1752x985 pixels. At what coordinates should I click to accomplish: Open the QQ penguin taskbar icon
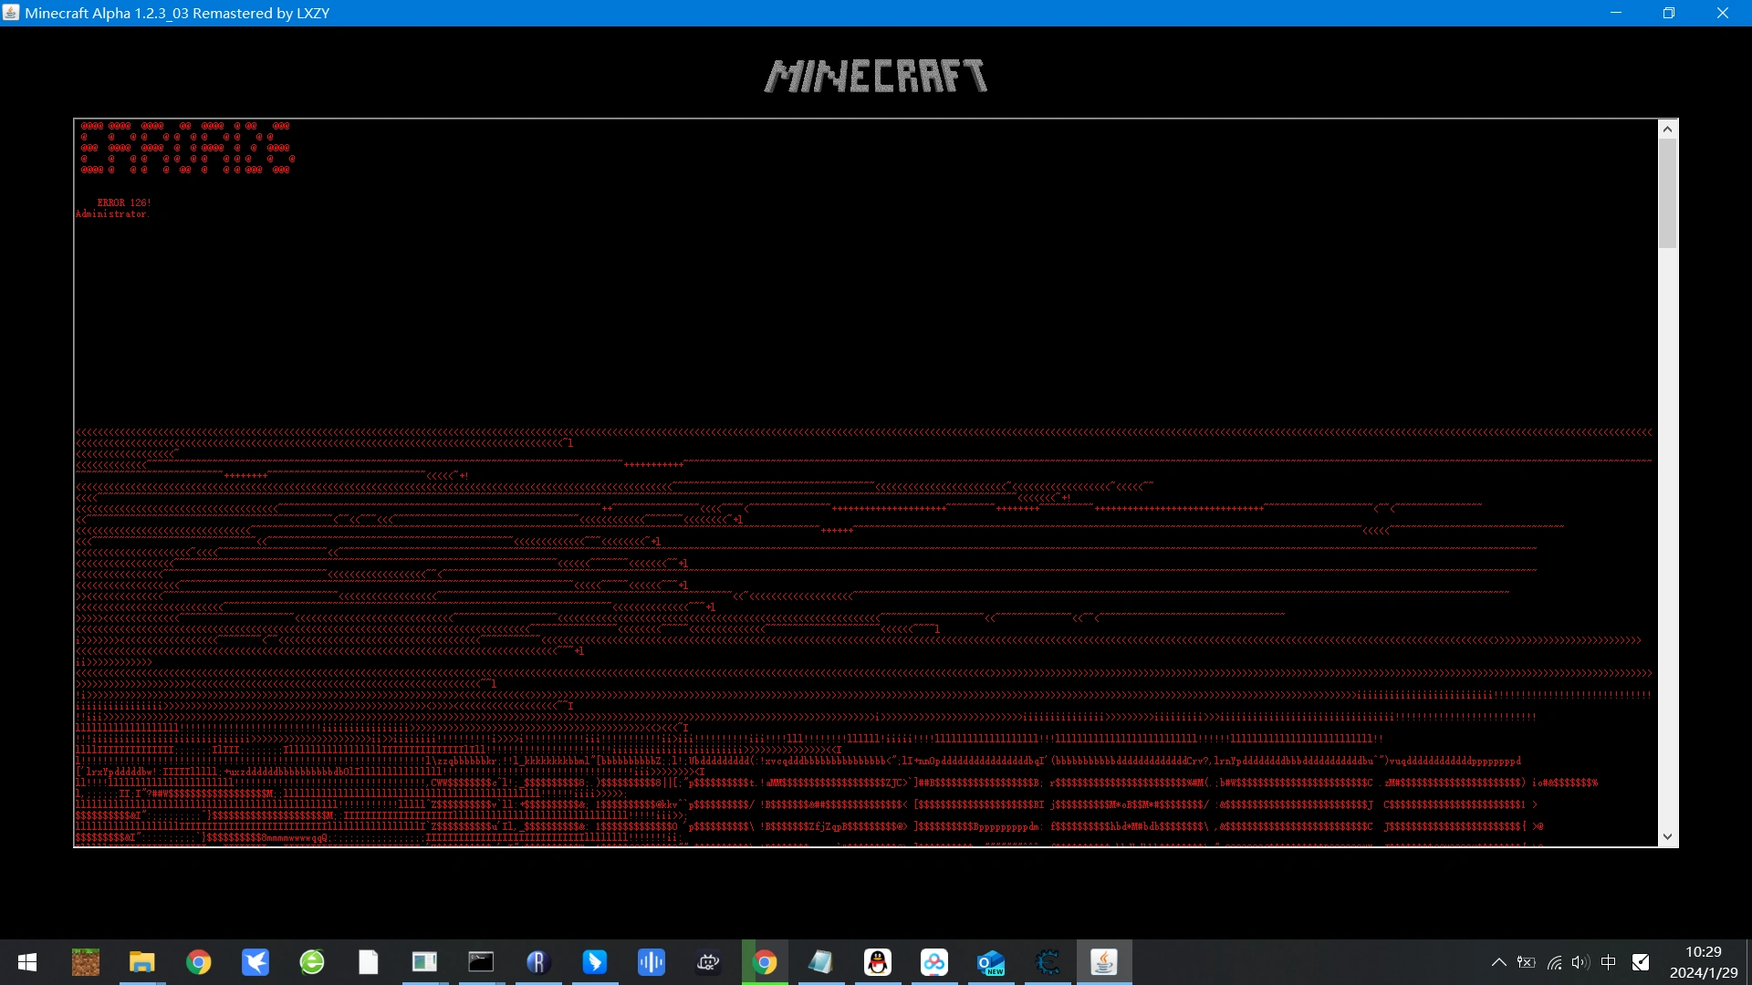tap(878, 962)
